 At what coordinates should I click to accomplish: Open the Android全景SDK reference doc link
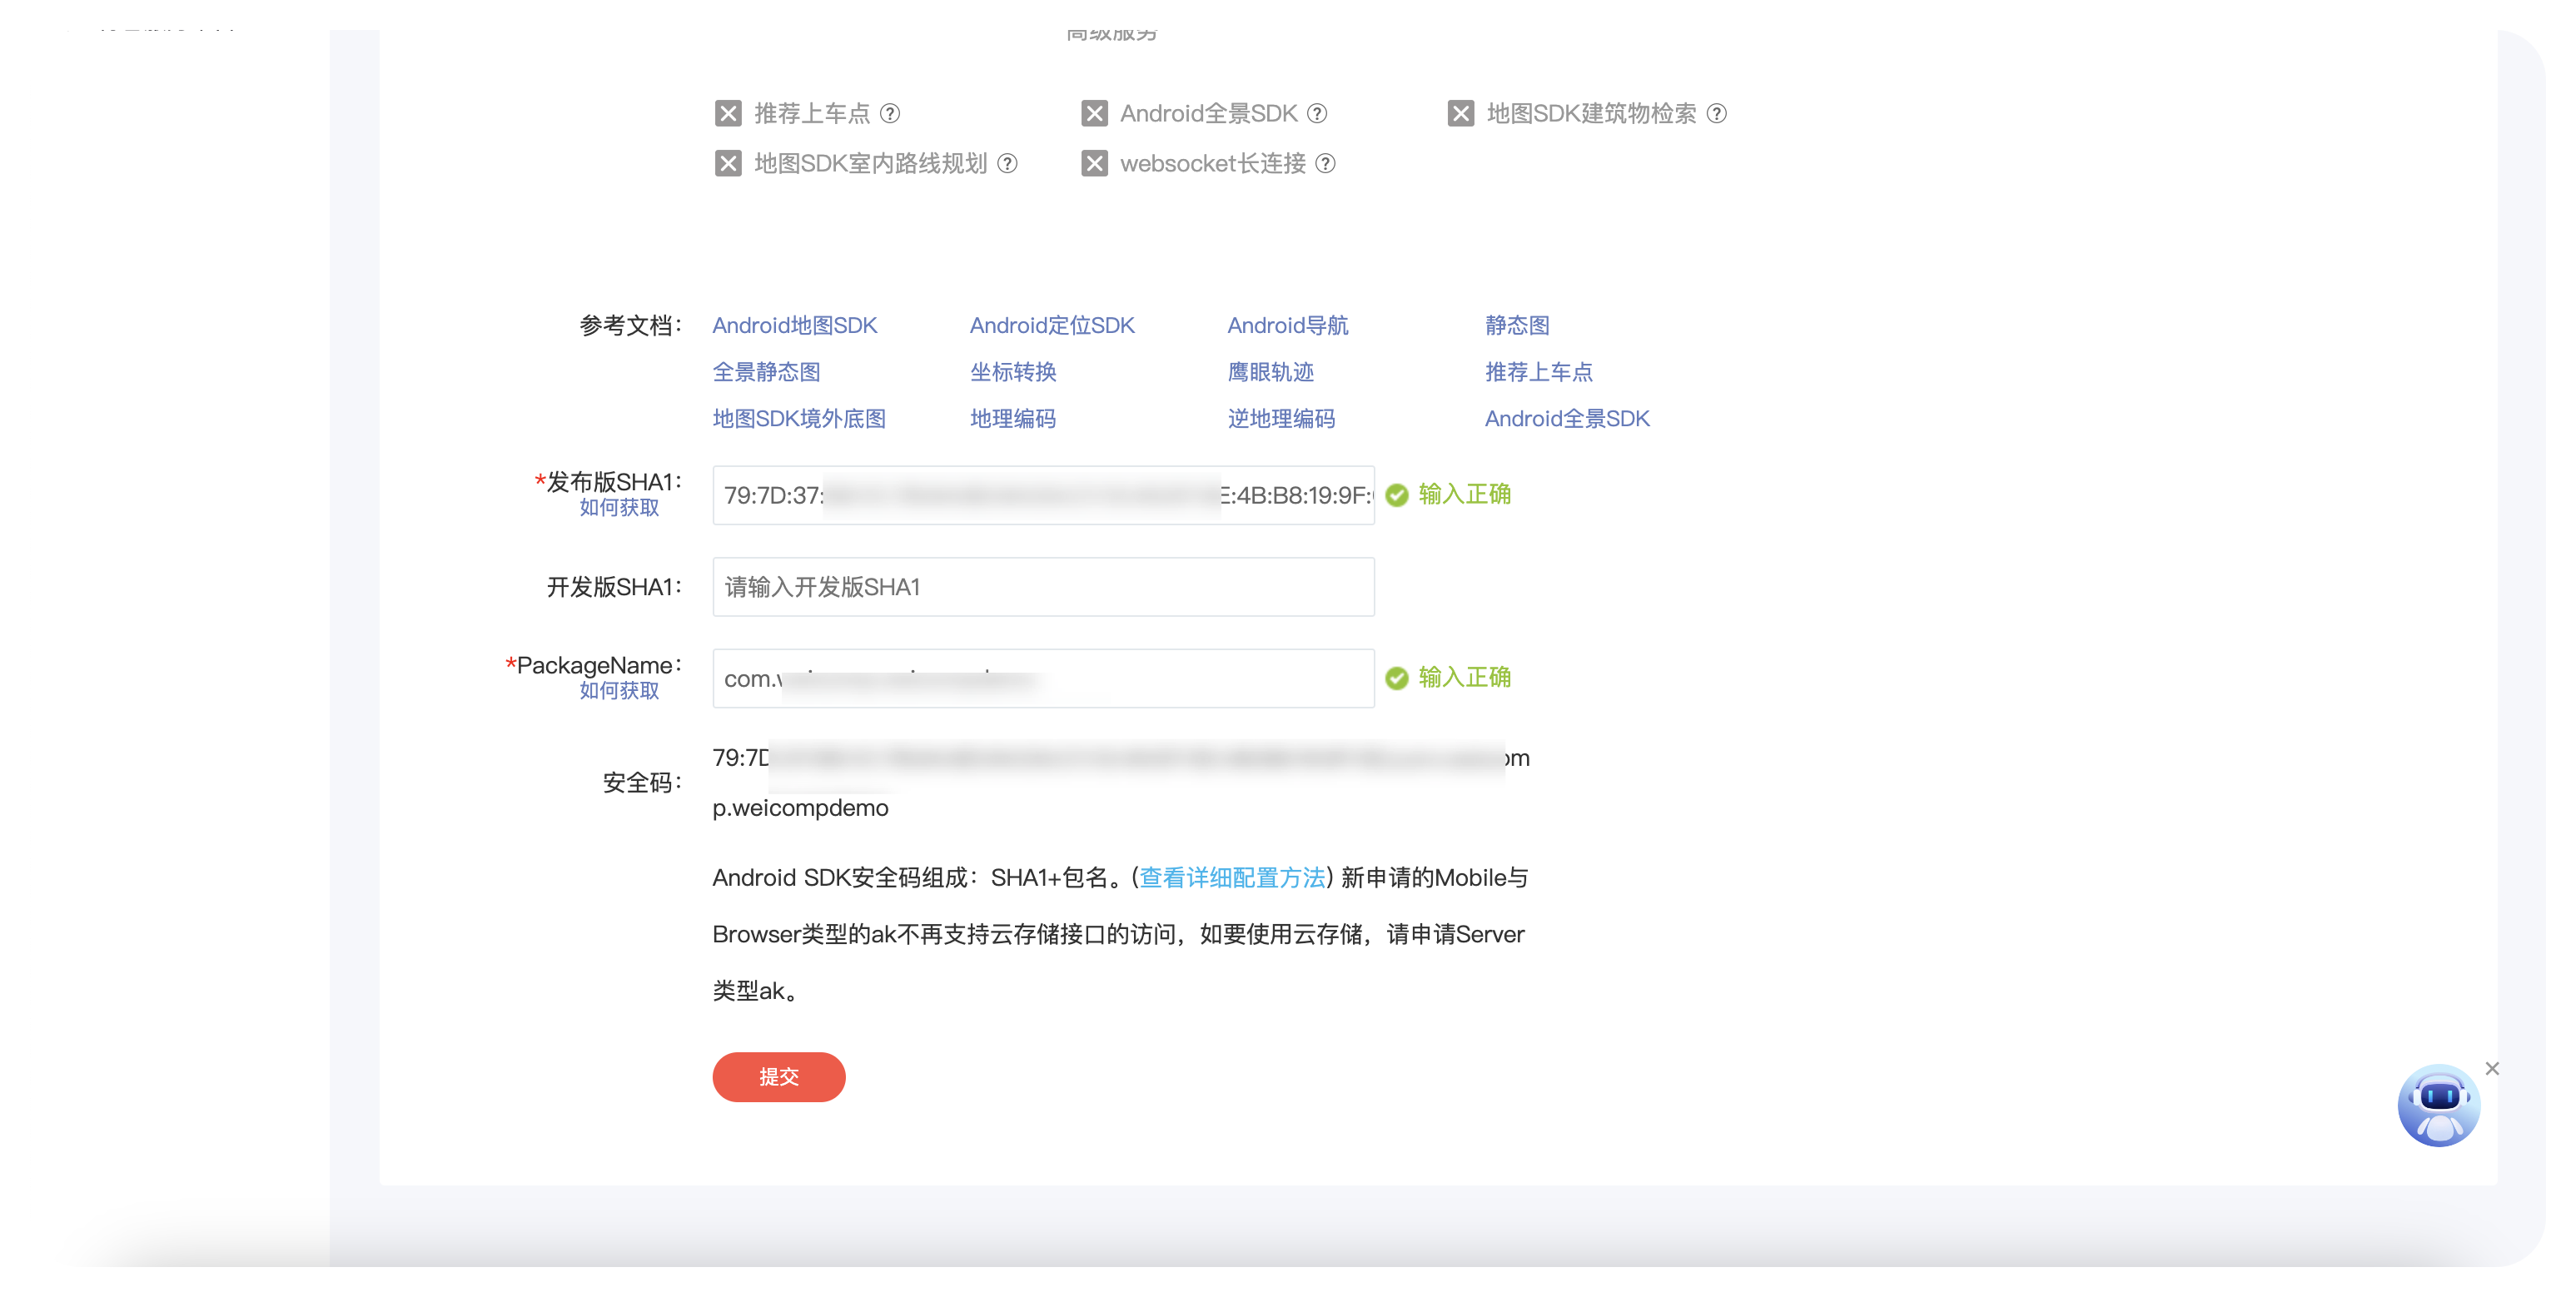[x=1567, y=418]
